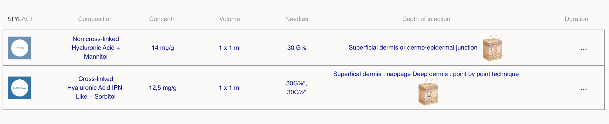
Task: Click the STYLAGE logo
Action: click(21, 19)
